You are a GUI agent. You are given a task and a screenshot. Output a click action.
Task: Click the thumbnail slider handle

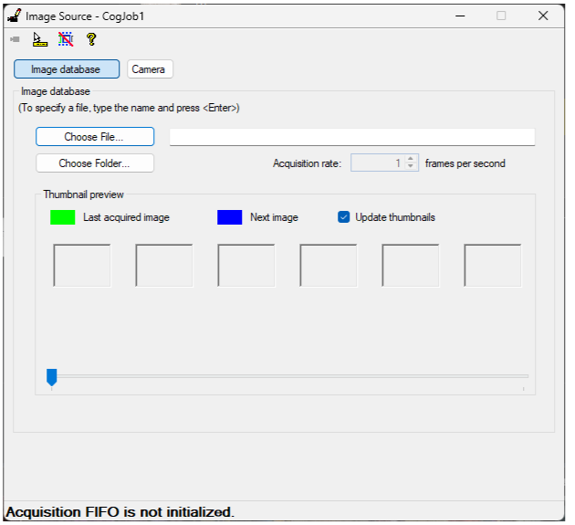52,377
